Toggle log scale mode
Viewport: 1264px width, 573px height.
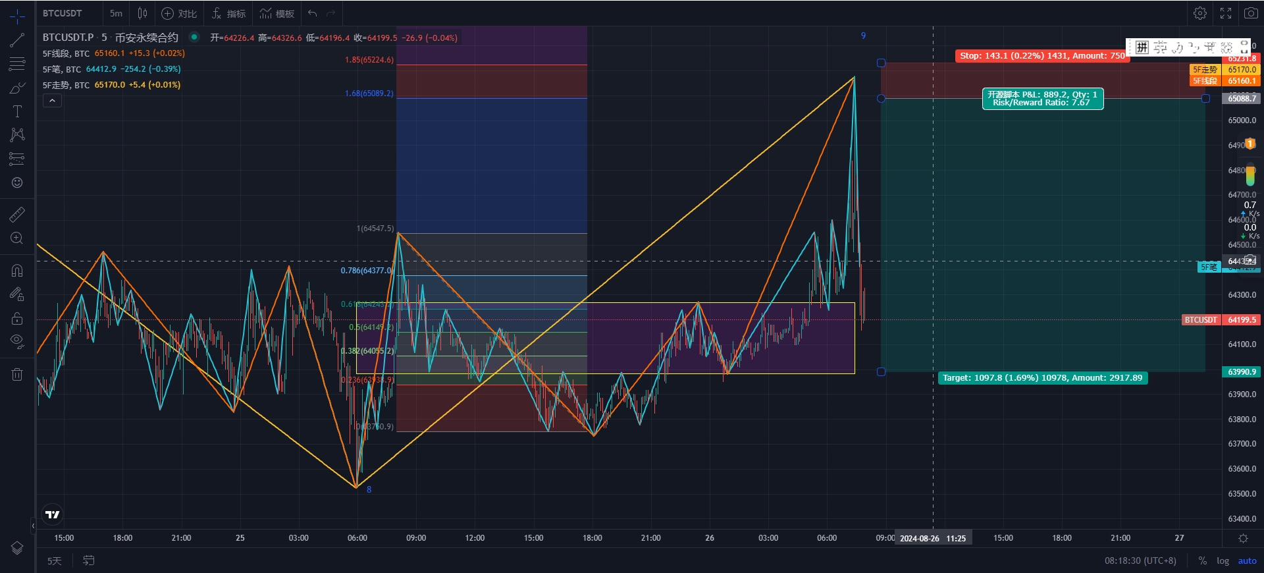click(1223, 561)
